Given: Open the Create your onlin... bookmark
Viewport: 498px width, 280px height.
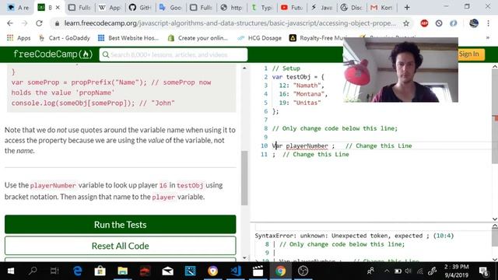Looking at the screenshot, I should [x=198, y=38].
